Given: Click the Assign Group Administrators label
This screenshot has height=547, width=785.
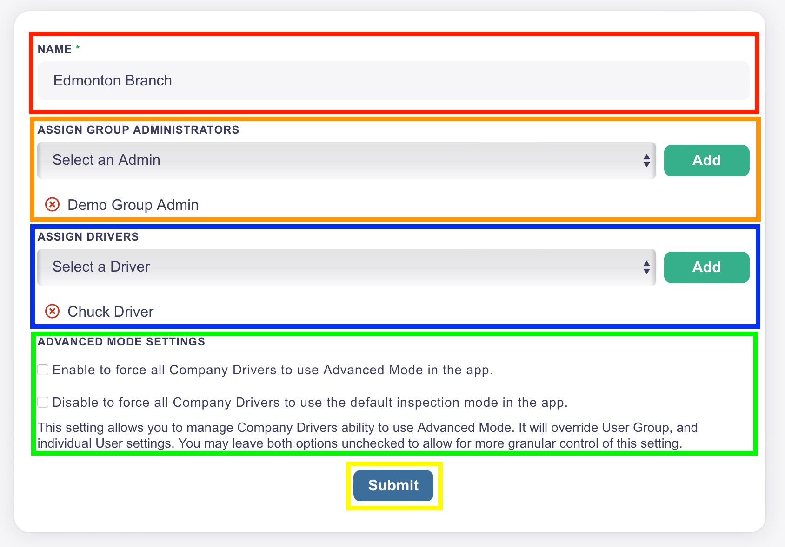Looking at the screenshot, I should [x=139, y=130].
